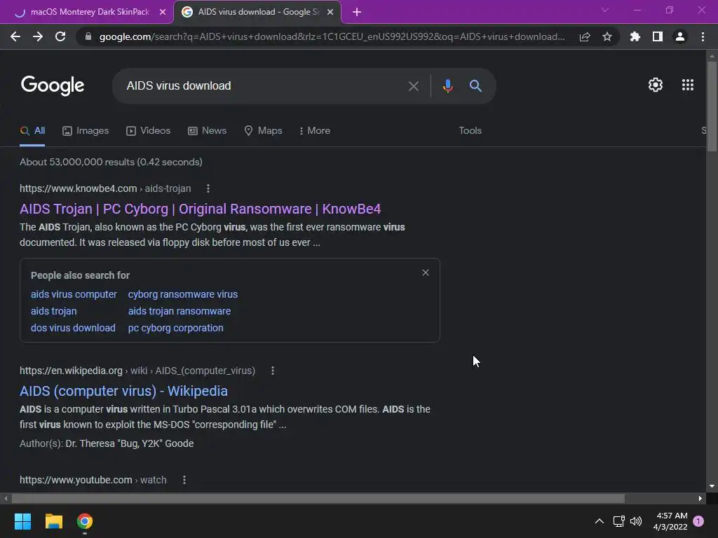Viewport: 718px width, 538px height.
Task: Go back with the browser back arrow
Action: pos(15,36)
